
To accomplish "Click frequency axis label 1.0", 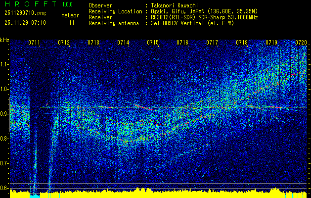I will [4, 90].
